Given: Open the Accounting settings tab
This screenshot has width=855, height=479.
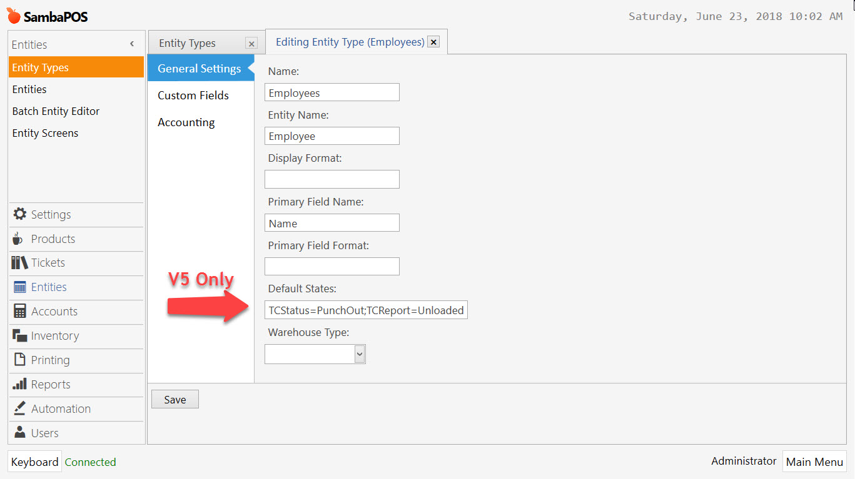Looking at the screenshot, I should pyautogui.click(x=186, y=122).
